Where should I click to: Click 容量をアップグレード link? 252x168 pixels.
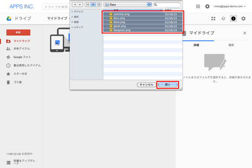coord(24,162)
